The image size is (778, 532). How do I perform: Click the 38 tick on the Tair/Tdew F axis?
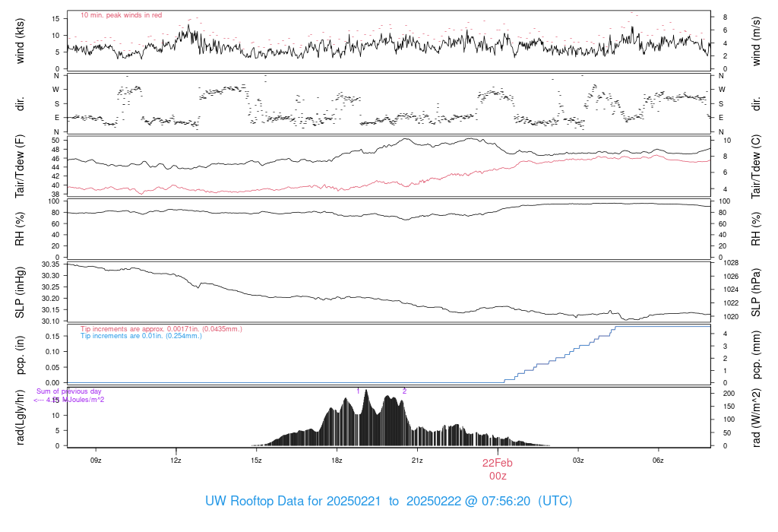(55, 195)
